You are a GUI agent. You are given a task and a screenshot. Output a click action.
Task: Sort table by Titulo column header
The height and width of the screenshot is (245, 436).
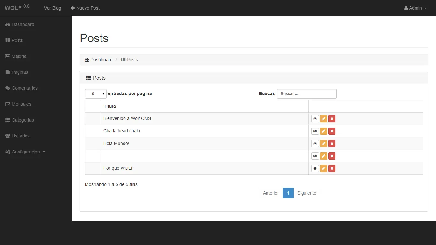[205, 106]
